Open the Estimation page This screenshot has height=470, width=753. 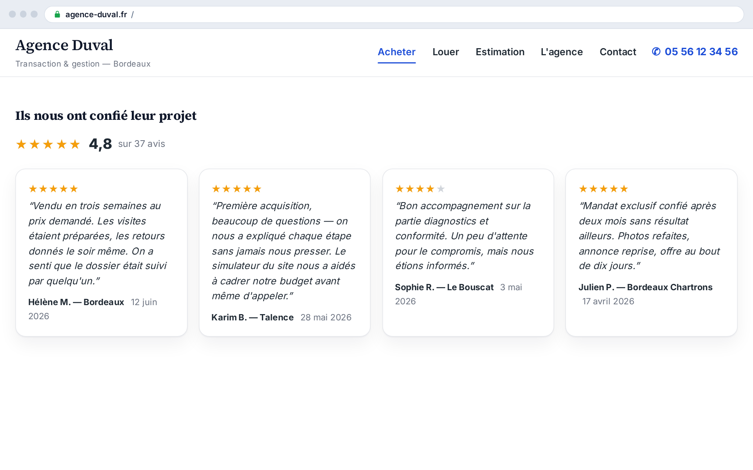click(x=500, y=52)
